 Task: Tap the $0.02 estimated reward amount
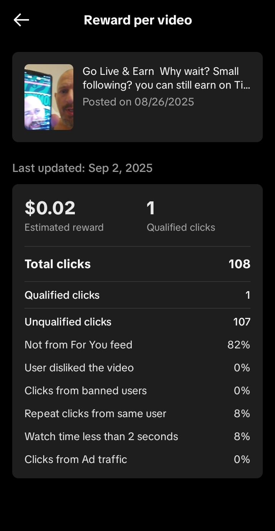[50, 208]
